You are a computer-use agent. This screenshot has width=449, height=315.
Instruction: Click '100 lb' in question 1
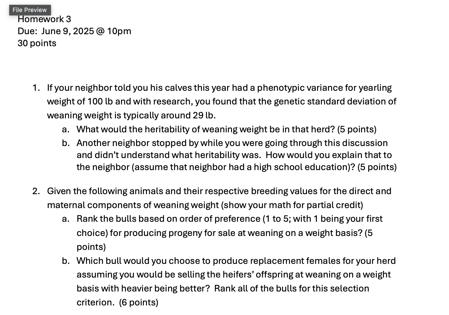tap(100, 101)
